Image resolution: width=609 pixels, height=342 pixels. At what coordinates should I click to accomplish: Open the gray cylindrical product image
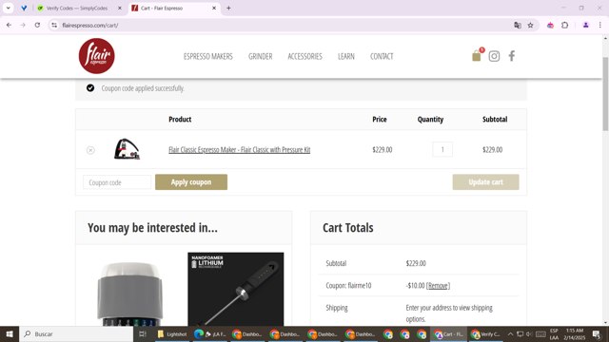(130, 294)
